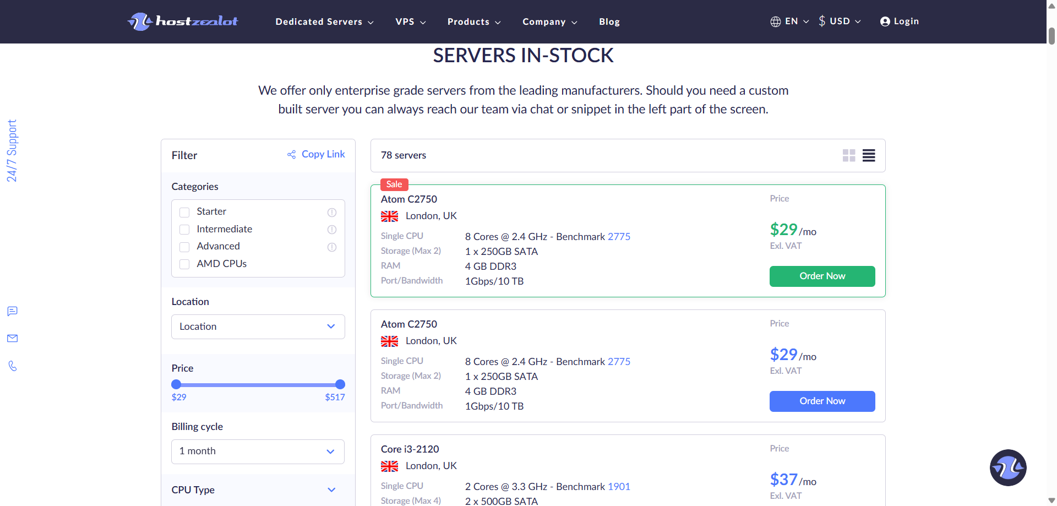The height and width of the screenshot is (506, 1057).
Task: Go to the Blog page
Action: (x=609, y=22)
